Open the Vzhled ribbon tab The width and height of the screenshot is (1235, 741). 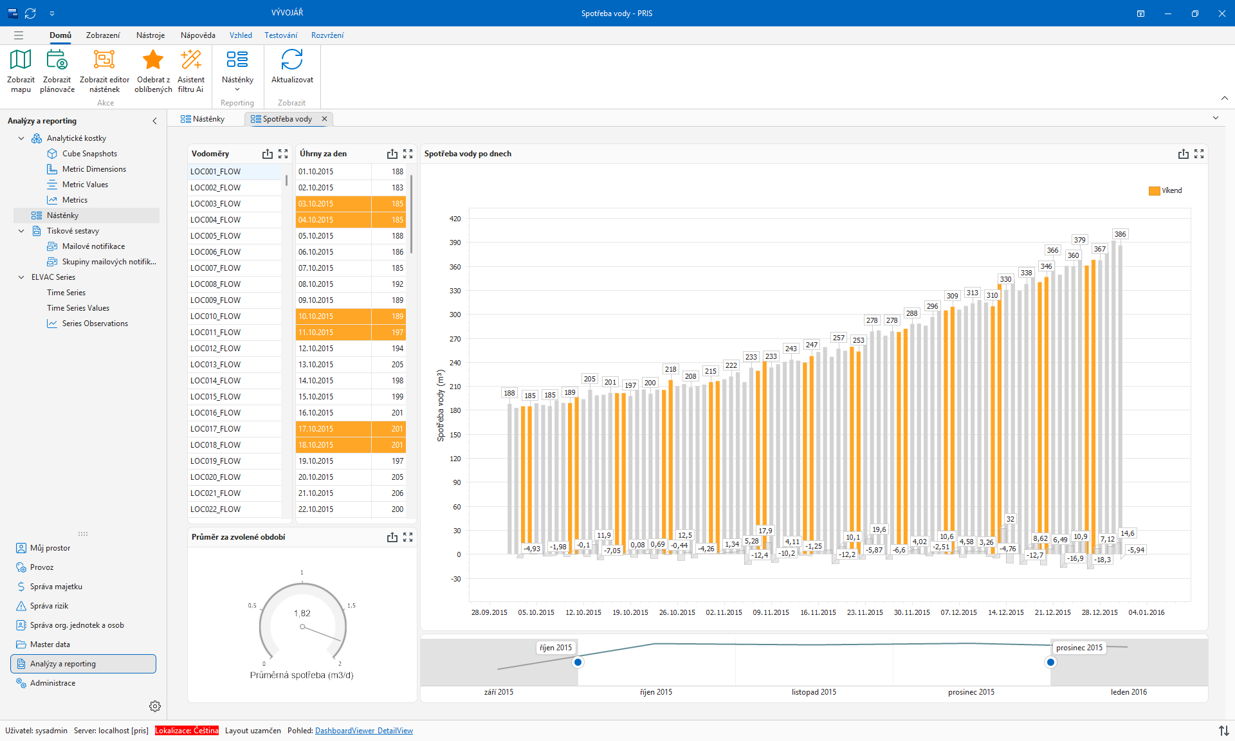click(241, 35)
